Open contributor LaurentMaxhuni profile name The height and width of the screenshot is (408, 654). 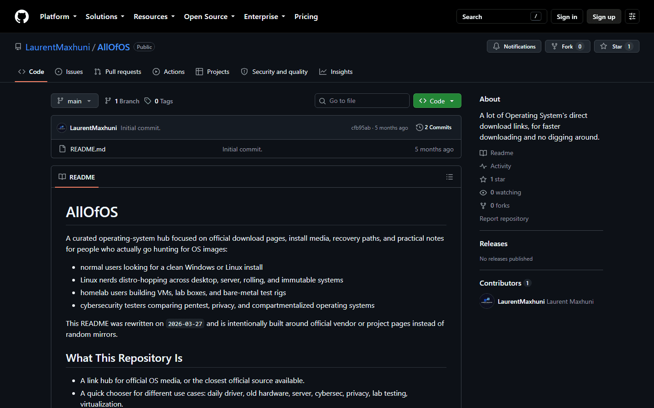[x=521, y=301]
